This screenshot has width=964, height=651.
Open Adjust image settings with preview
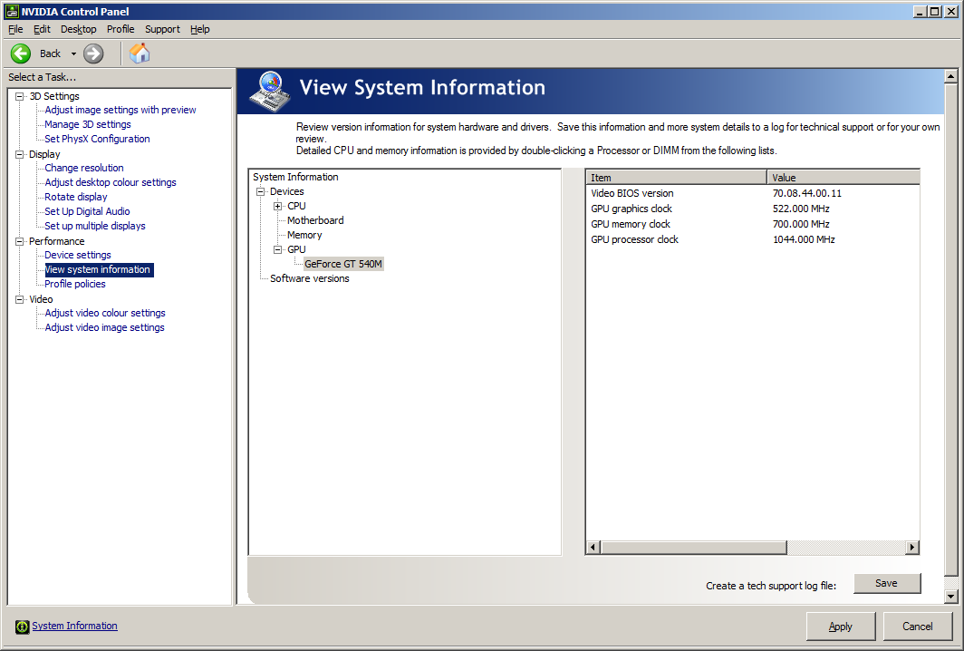[120, 110]
